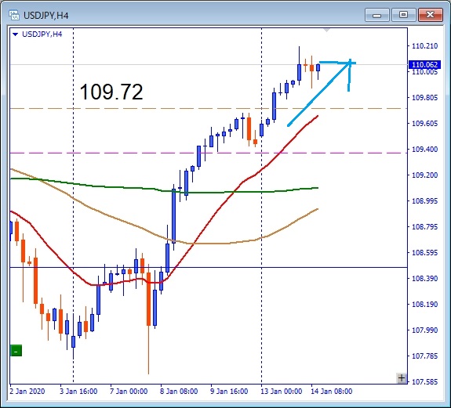Click the current price tag 110.062
The image size is (451, 408).
424,64
